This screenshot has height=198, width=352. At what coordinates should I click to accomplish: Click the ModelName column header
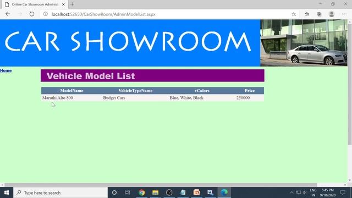point(71,91)
